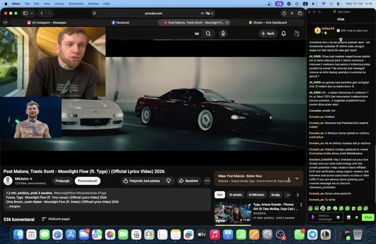Go back in Safari
The width and height of the screenshot is (376, 244).
coord(42,13)
